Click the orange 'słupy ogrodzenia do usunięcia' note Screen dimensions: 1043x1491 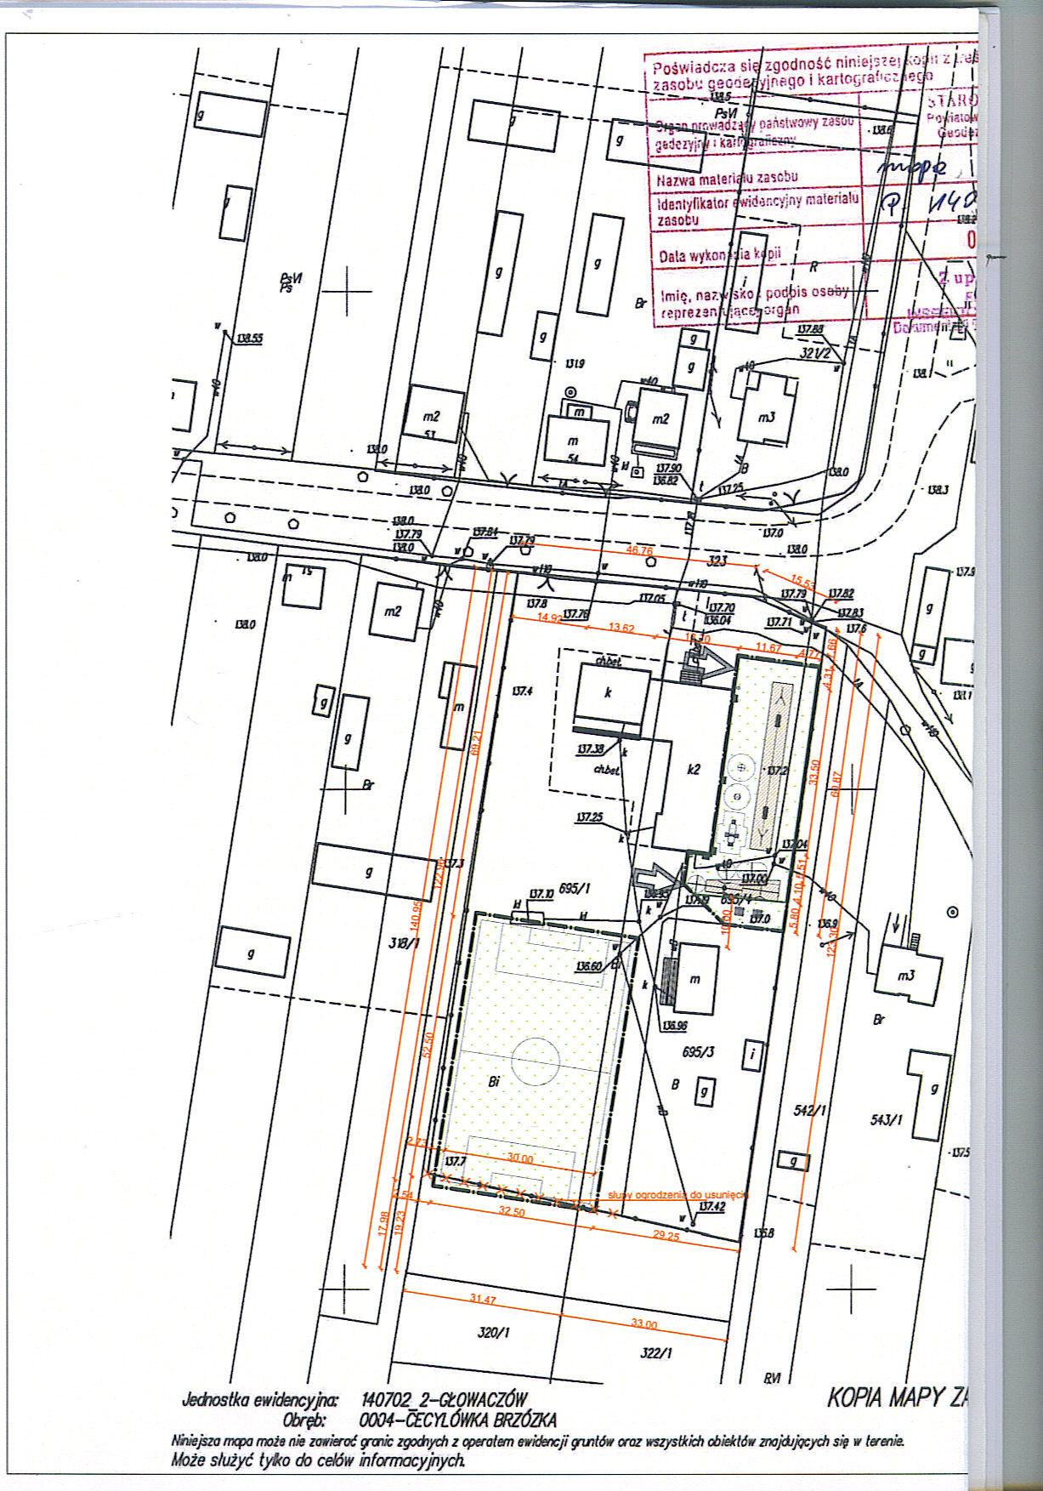(677, 1195)
